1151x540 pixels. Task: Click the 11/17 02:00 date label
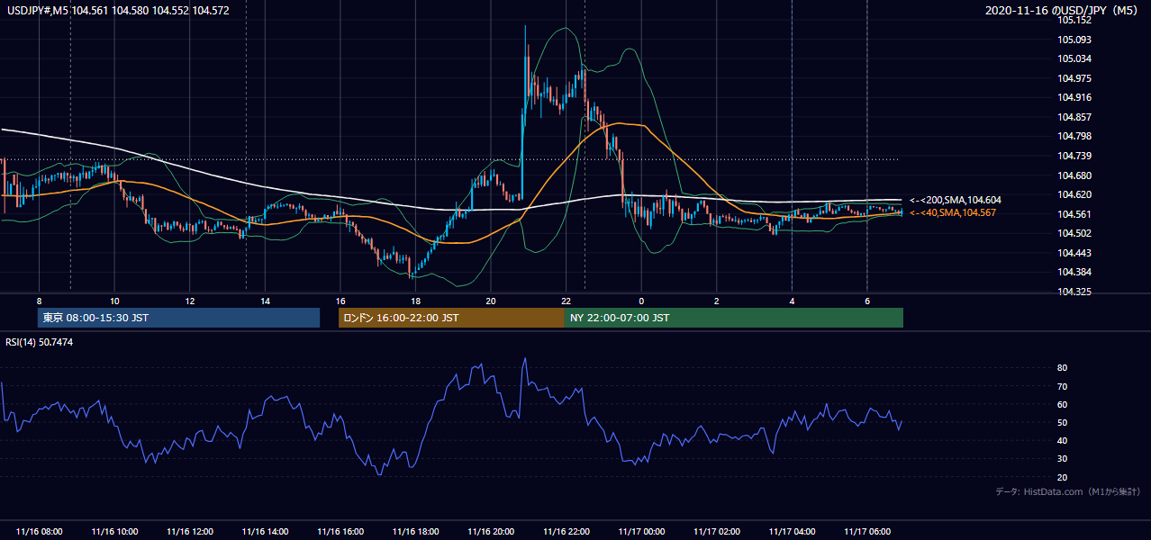(x=717, y=532)
